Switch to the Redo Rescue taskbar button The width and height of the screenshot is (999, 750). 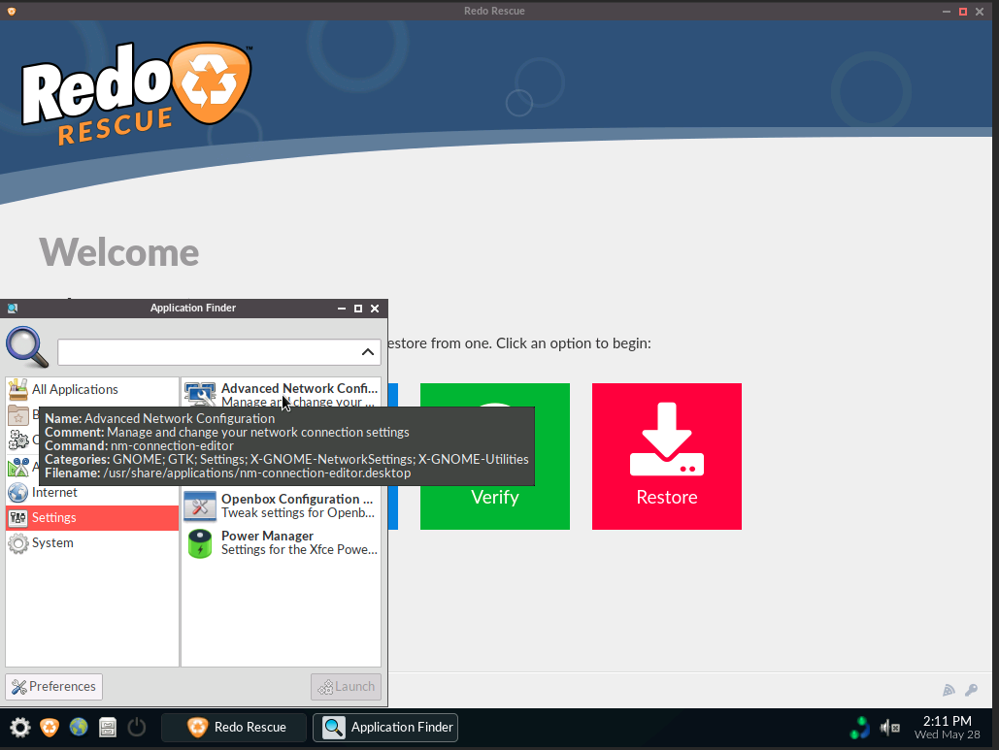click(x=234, y=727)
